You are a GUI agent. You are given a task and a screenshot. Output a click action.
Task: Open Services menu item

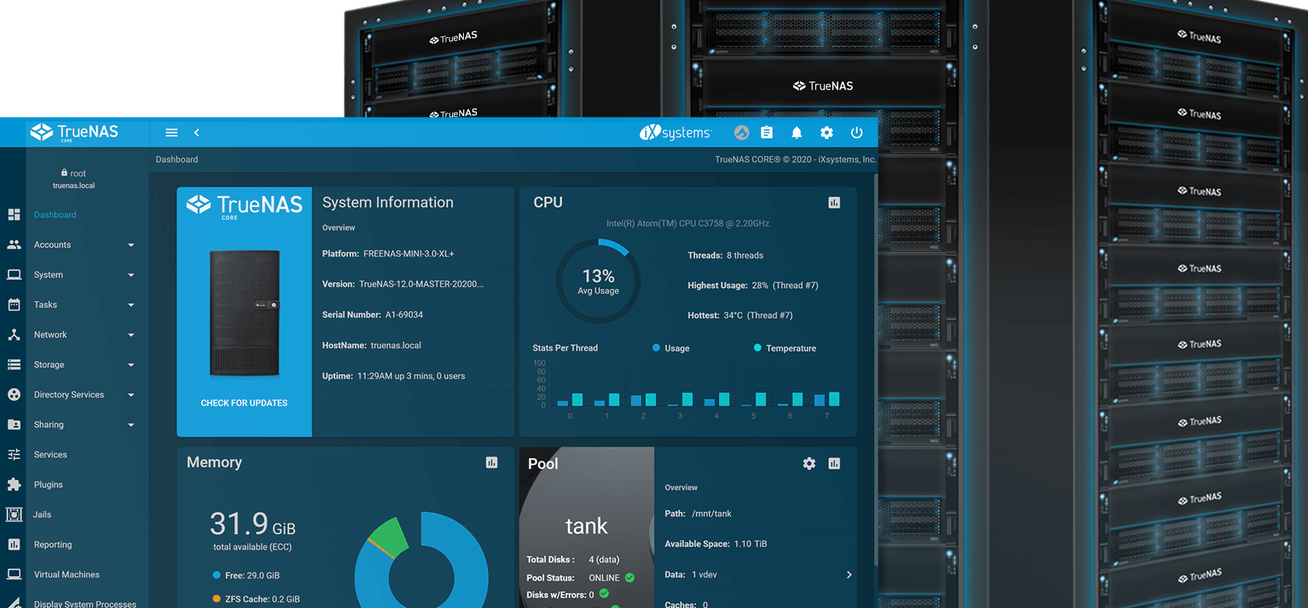[50, 454]
